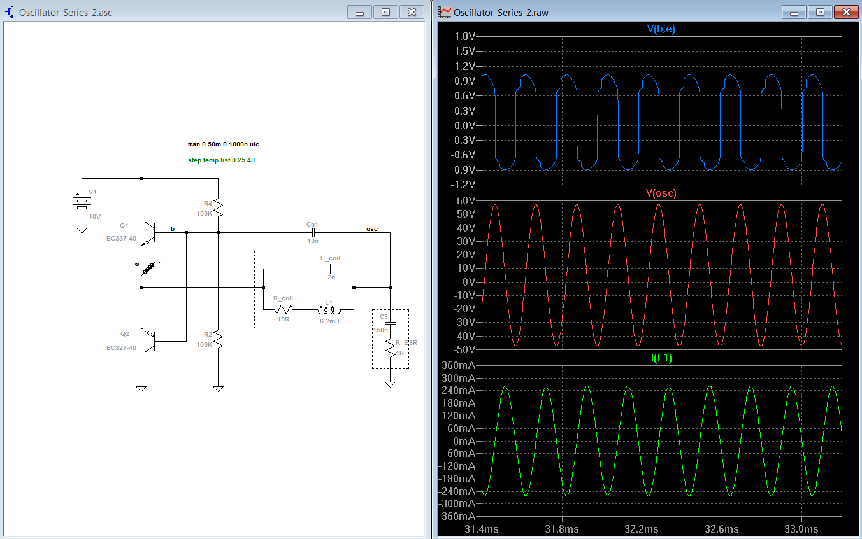Open the waveform window's title bar icon
Image resolution: width=862 pixels, height=539 pixels.
(445, 12)
